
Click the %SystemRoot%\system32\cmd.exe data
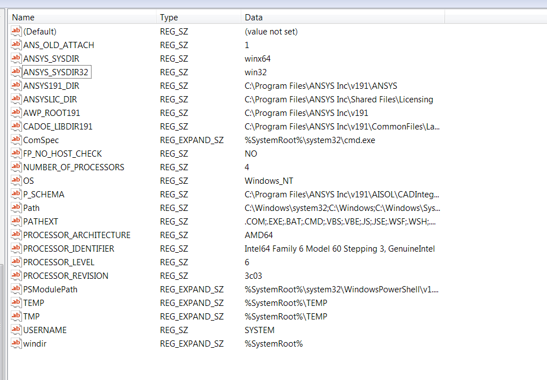click(310, 140)
